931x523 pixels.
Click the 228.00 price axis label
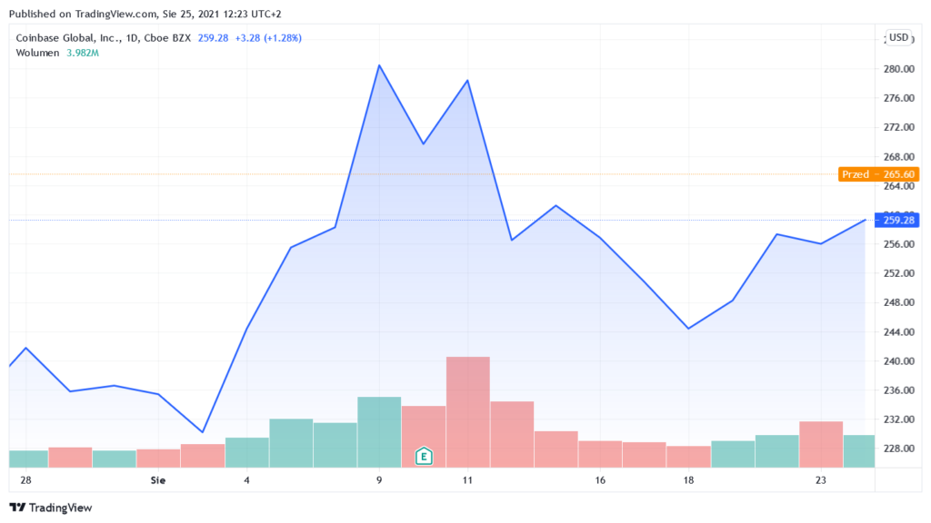(899, 449)
